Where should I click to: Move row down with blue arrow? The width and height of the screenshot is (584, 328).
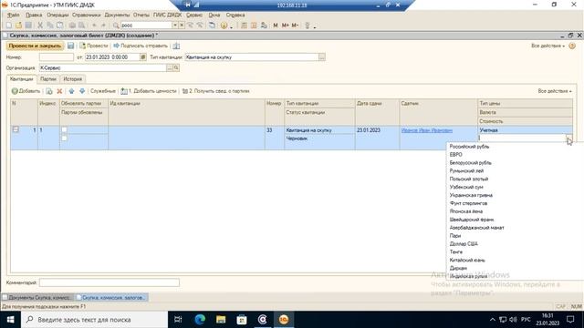point(82,91)
